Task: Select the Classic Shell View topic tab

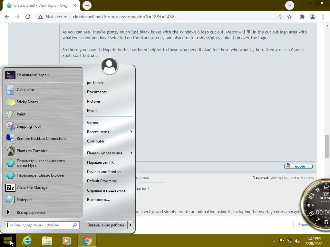Action: pyautogui.click(x=41, y=5)
